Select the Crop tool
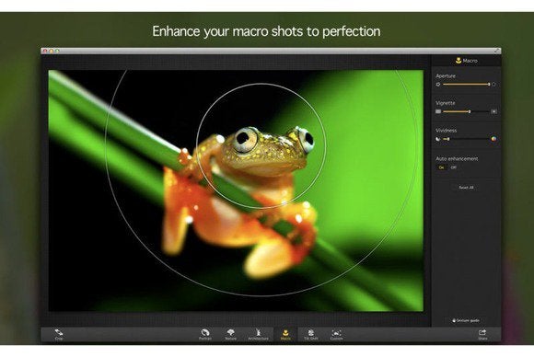 [x=59, y=334]
